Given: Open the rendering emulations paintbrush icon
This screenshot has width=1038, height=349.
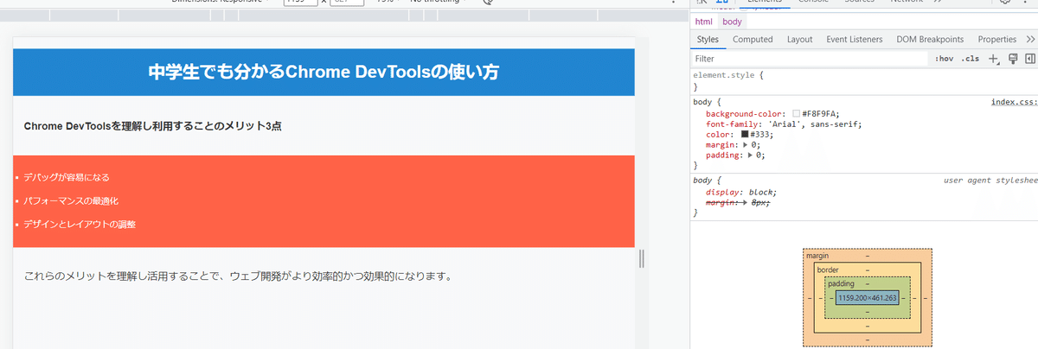Looking at the screenshot, I should pos(1012,59).
